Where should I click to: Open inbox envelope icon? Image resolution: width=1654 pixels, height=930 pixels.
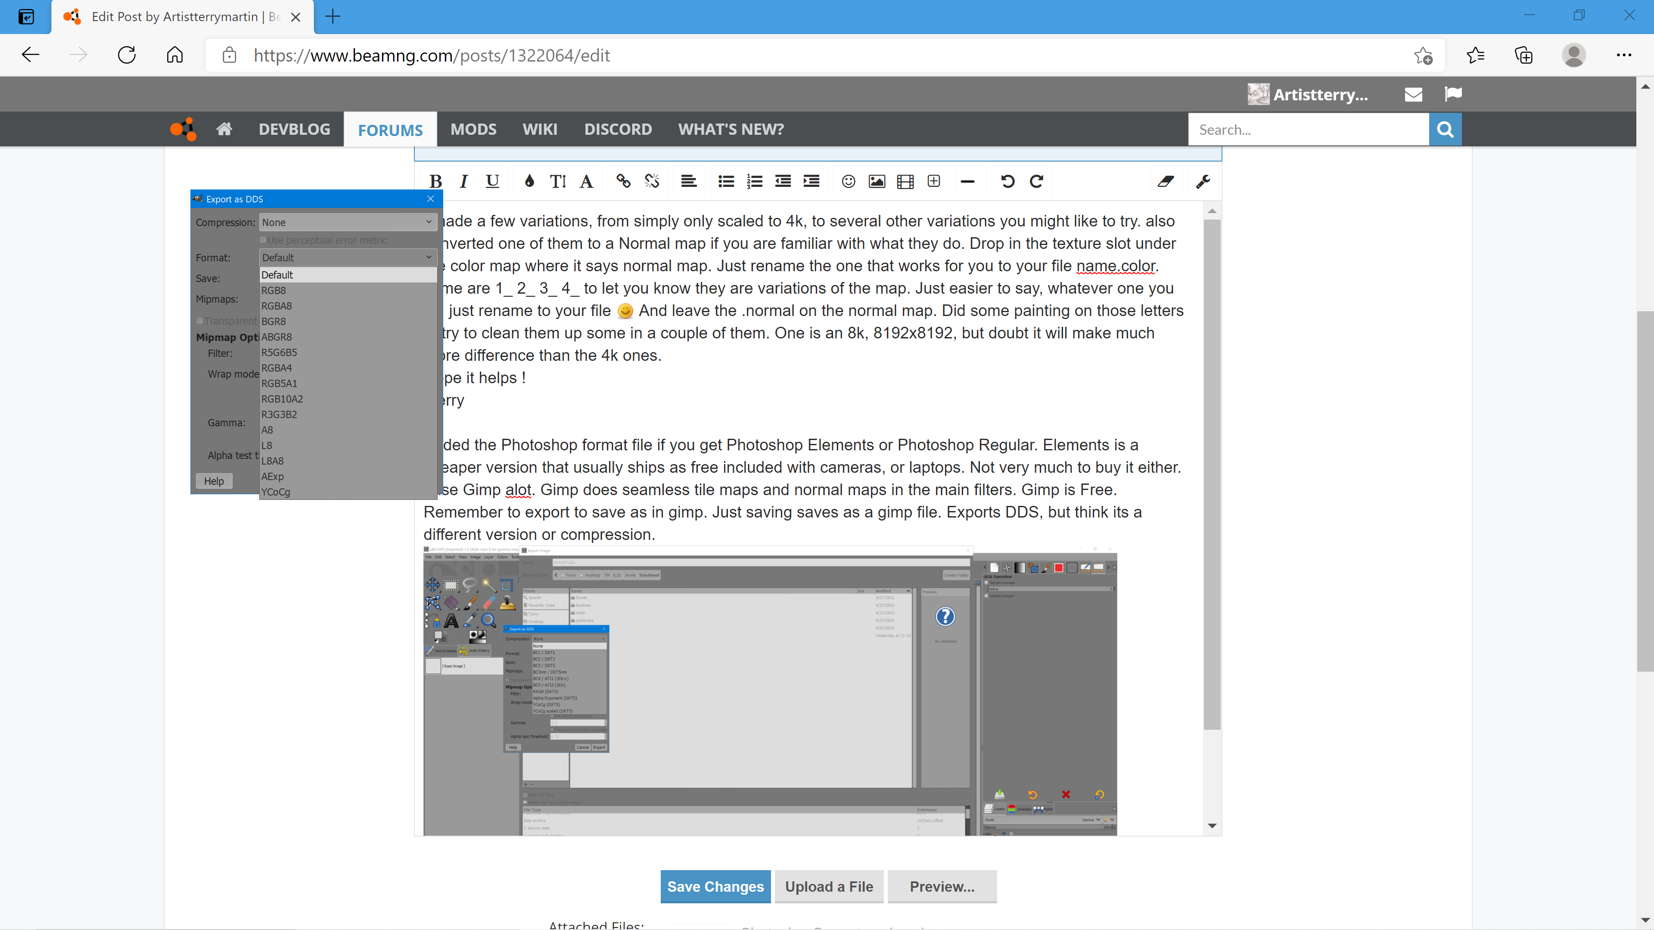[1413, 94]
